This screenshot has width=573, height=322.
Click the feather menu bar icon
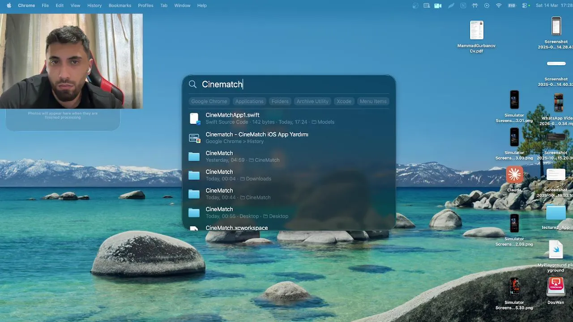point(451,5)
